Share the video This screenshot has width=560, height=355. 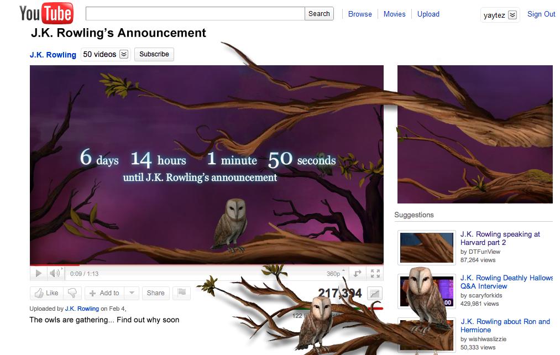click(156, 293)
